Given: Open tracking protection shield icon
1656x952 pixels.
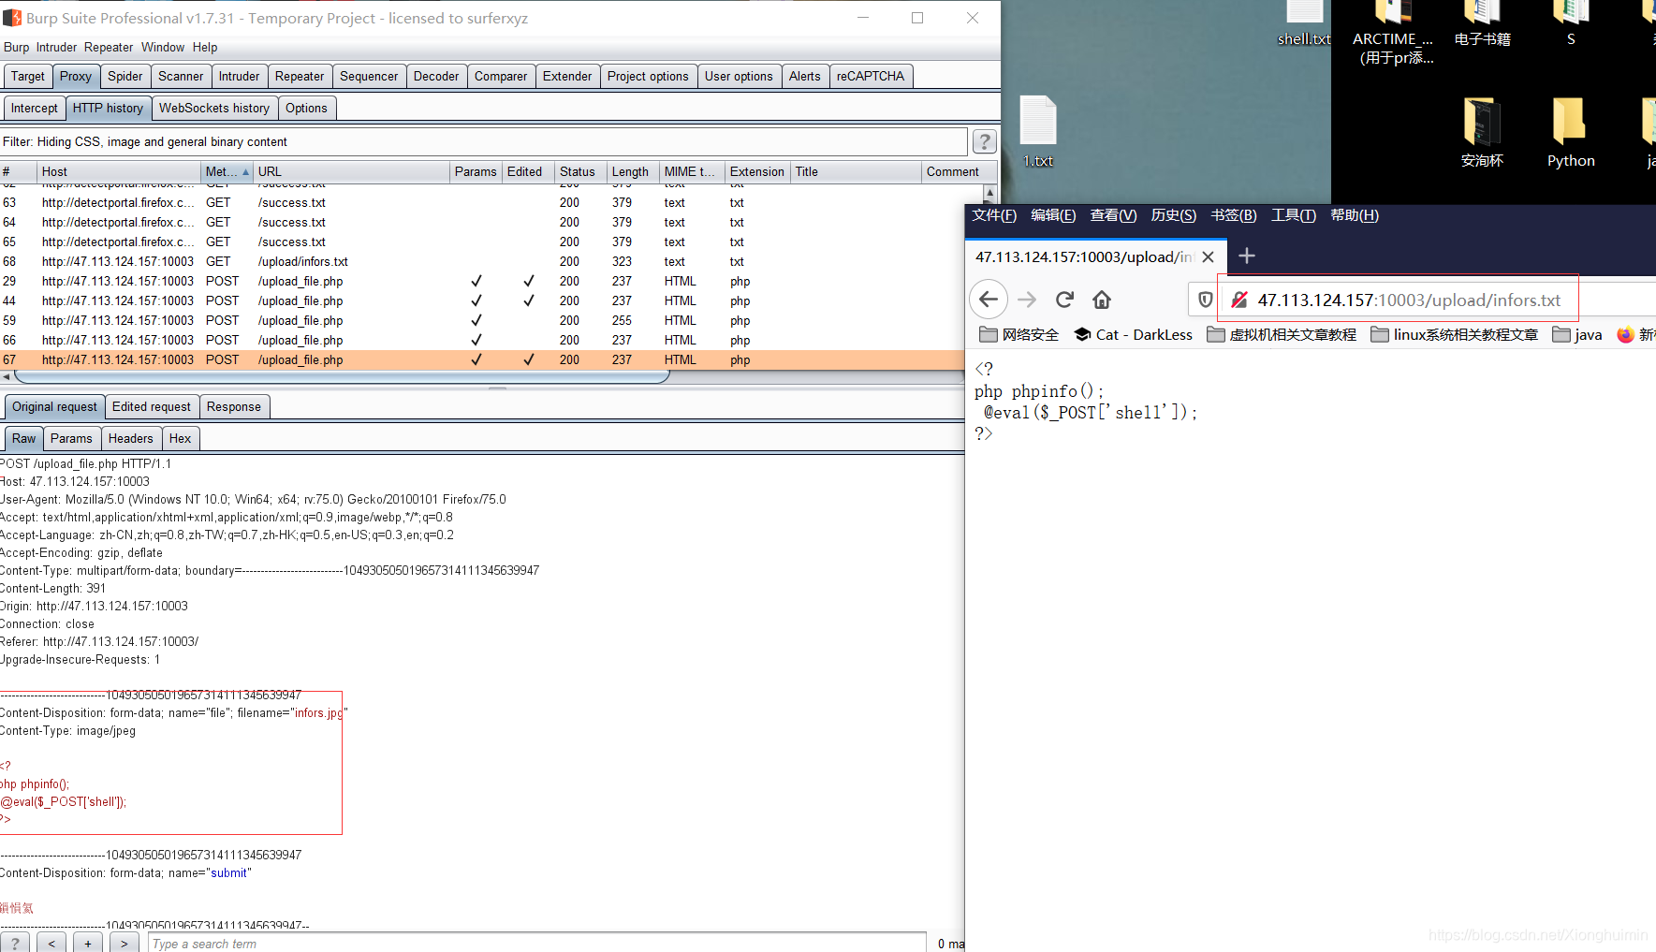Looking at the screenshot, I should click(1206, 300).
